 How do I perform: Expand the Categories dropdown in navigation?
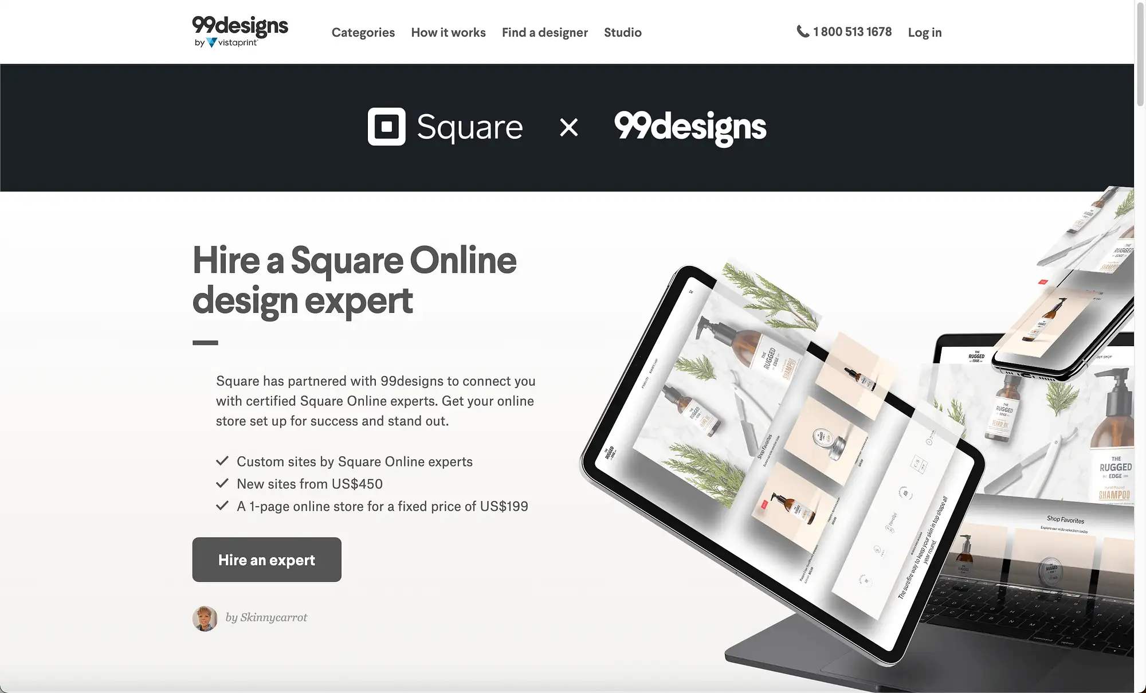tap(363, 31)
